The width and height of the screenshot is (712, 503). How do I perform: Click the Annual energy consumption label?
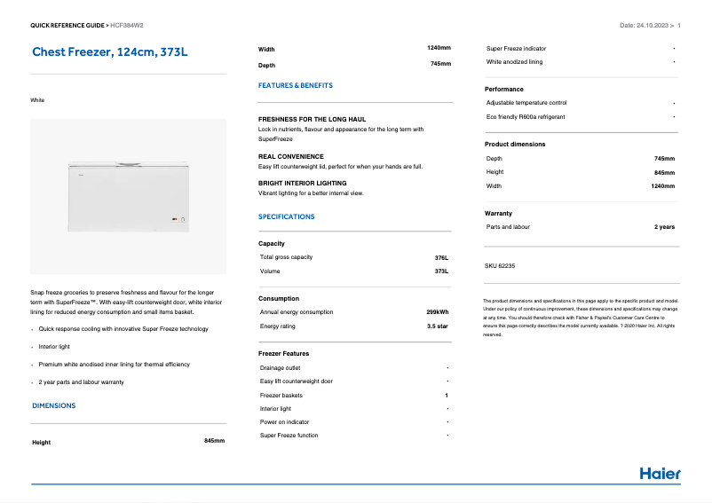pyautogui.click(x=296, y=312)
